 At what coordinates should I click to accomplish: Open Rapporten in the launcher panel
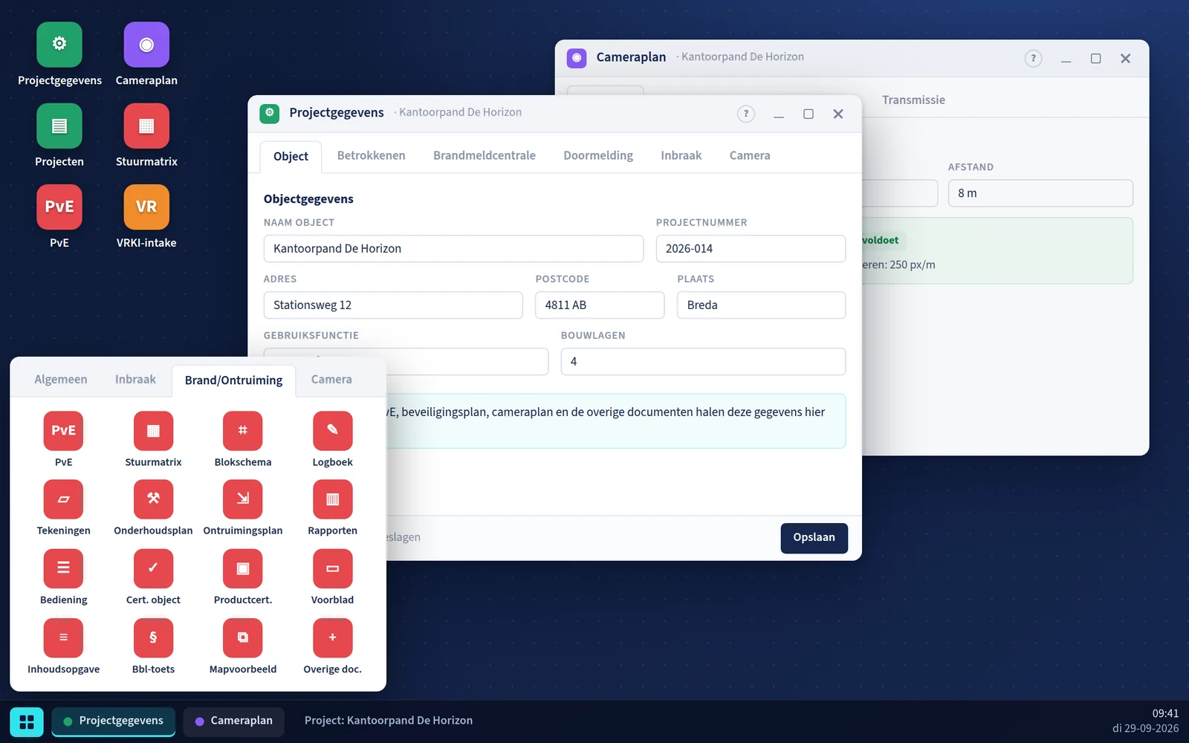tap(332, 508)
